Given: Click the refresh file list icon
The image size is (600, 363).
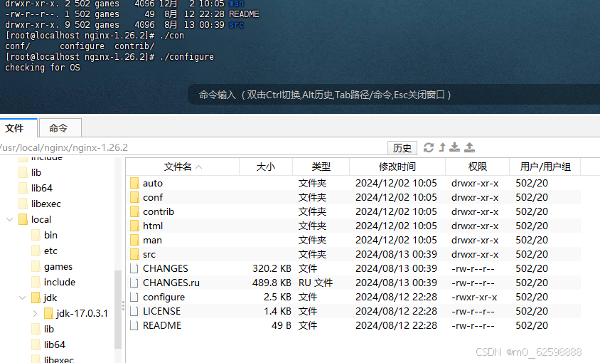Looking at the screenshot, I should [x=429, y=147].
